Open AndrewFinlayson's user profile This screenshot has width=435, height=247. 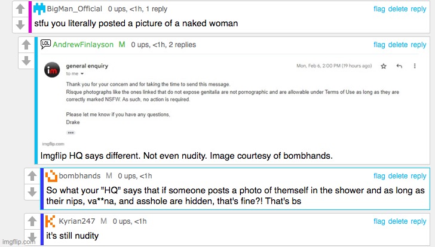pyautogui.click(x=82, y=45)
